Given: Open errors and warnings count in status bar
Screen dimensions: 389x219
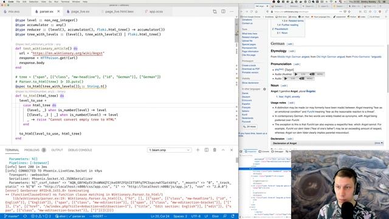Looking at the screenshot, I should pos(41,217).
